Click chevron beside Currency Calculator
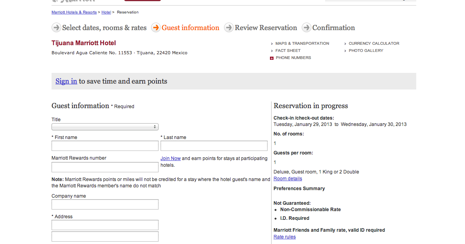Screen dimensions: 465x244 click(345, 44)
